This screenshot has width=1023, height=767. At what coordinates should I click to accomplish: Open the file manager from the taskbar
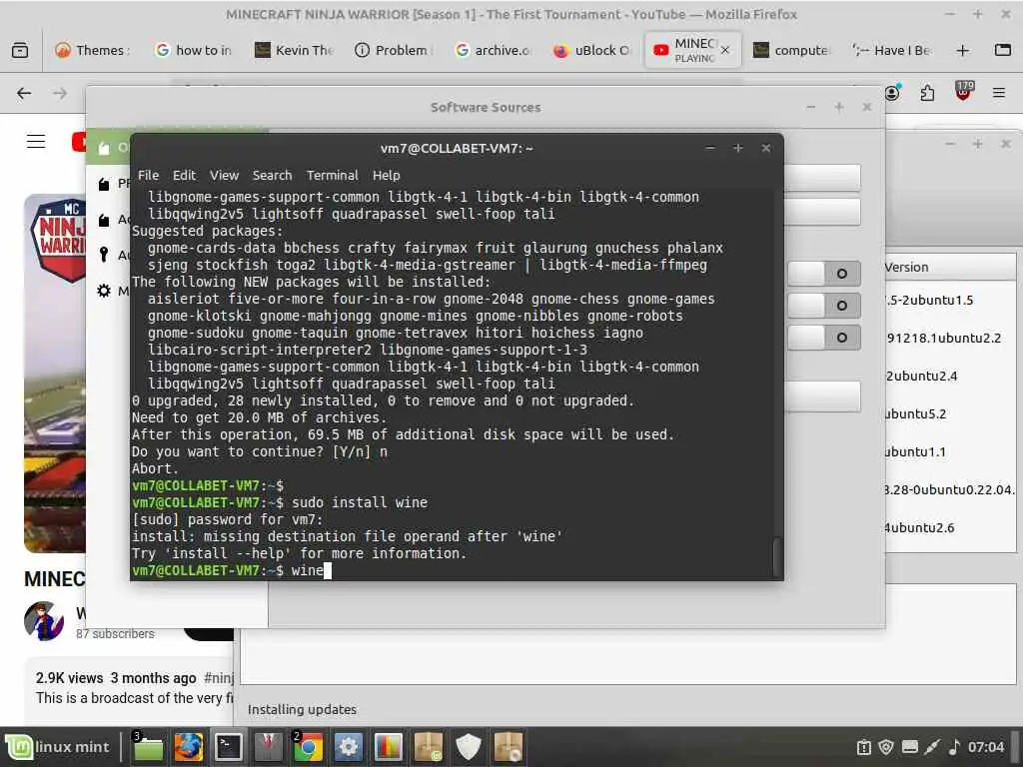click(x=148, y=747)
